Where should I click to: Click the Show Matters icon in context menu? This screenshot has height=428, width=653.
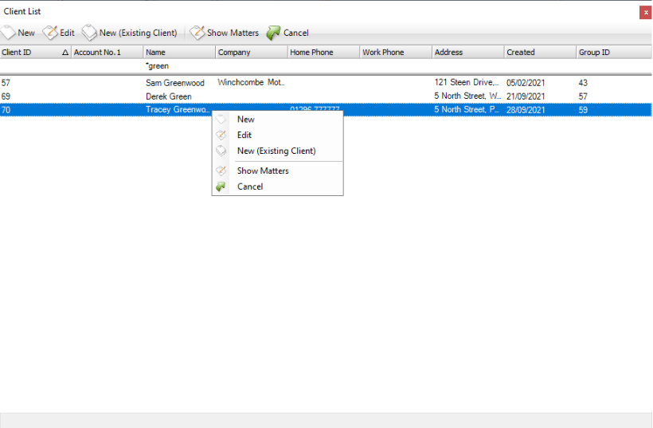click(221, 171)
